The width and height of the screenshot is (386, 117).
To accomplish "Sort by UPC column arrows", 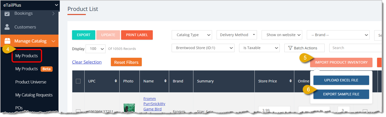I will click(116, 81).
